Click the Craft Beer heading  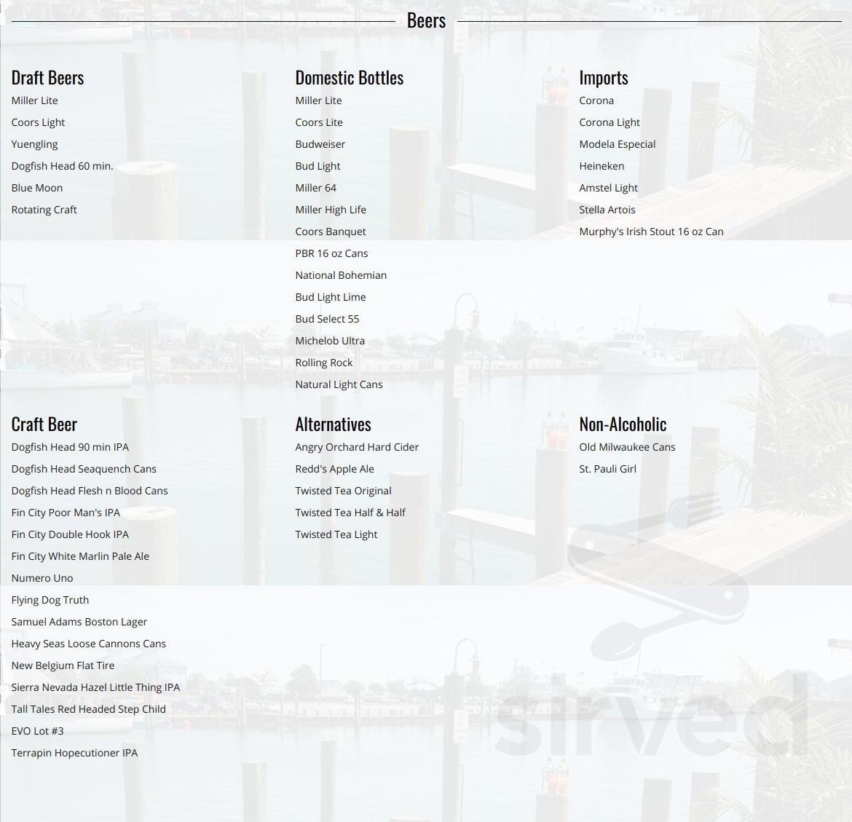click(44, 423)
